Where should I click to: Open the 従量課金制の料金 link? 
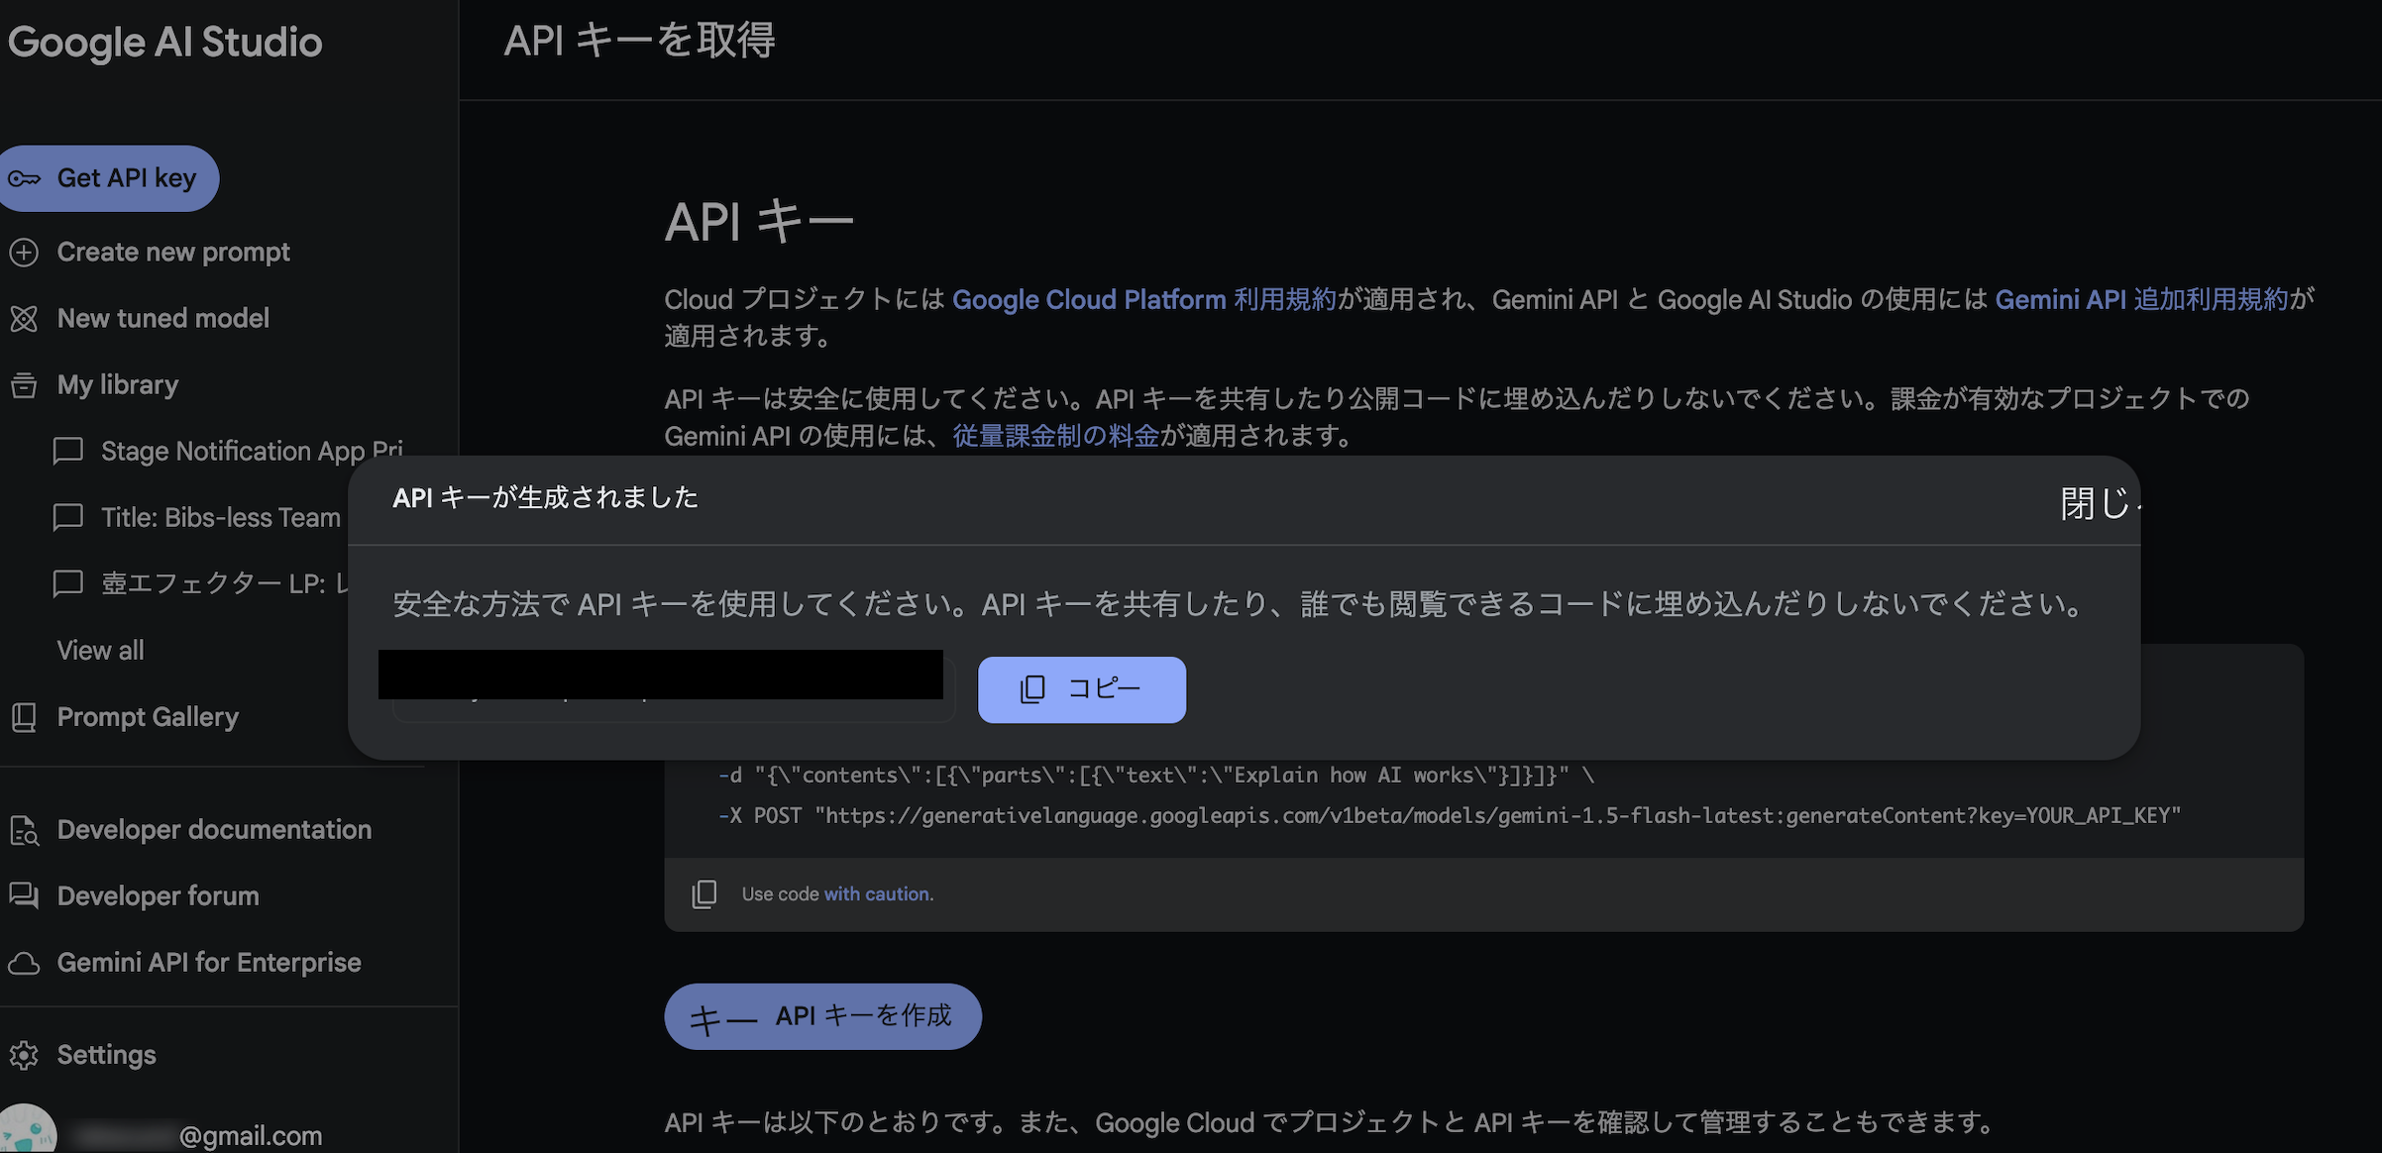pos(1053,436)
